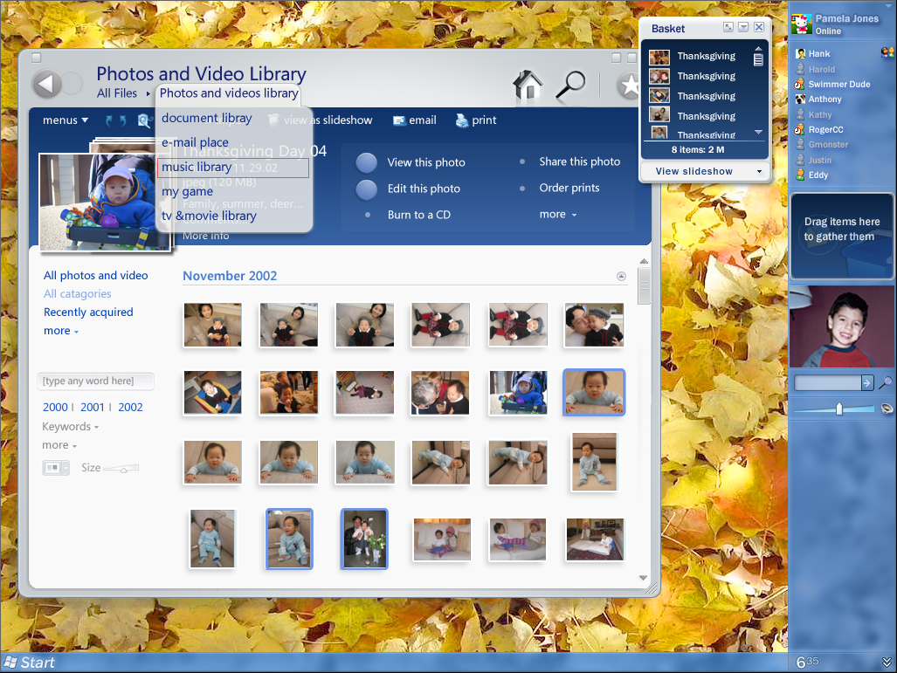897x673 pixels.
Task: Click the sidebar volume slider handle
Action: click(x=839, y=409)
